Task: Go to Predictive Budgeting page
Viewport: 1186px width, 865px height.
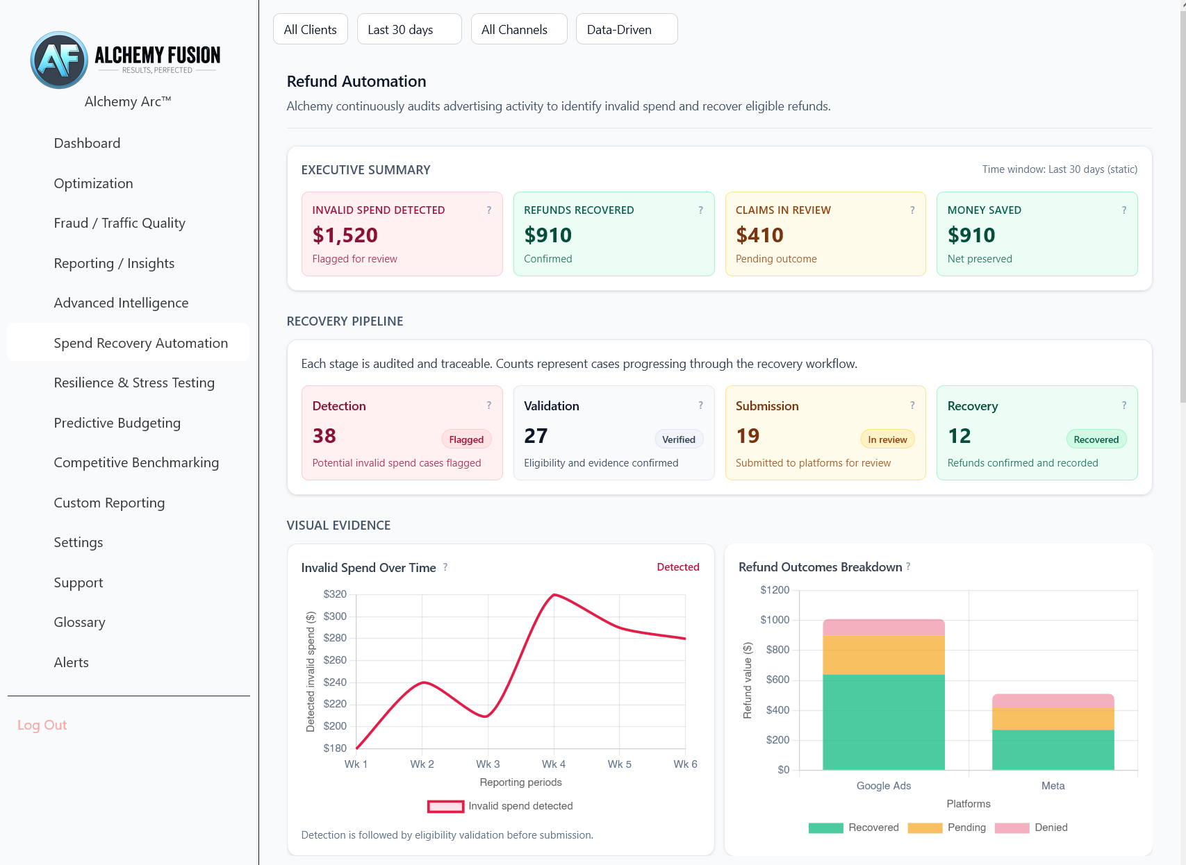Action: coord(117,423)
